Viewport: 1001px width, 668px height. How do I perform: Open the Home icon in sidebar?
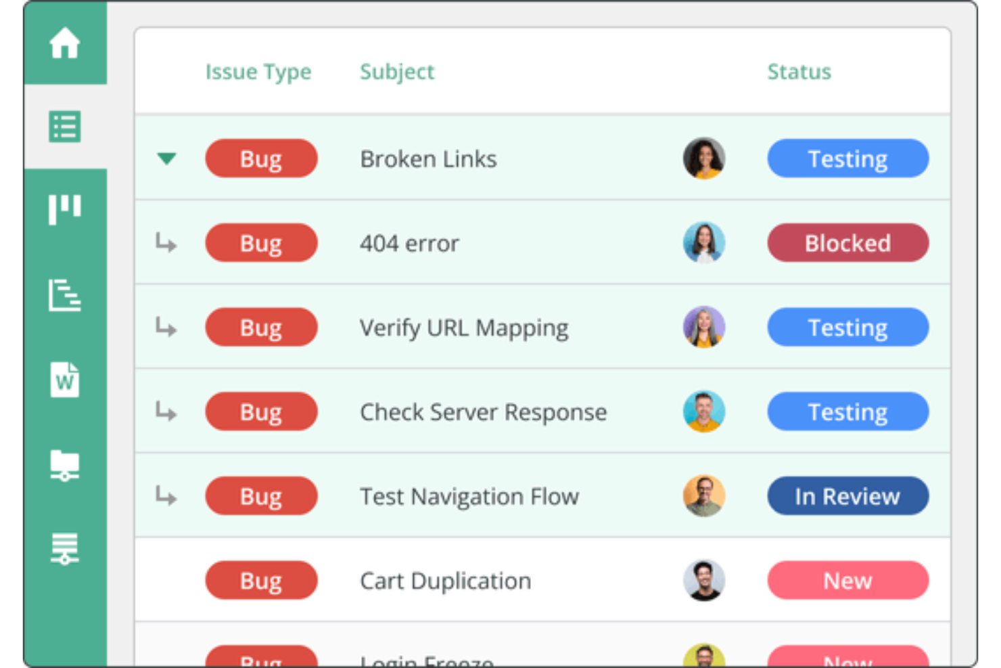point(65,43)
